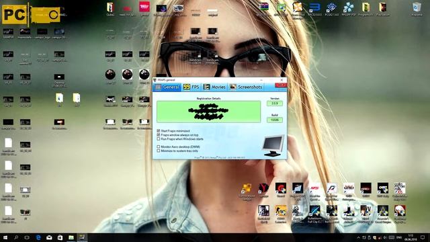Open the RPCS3 desktop shortcut

(x=315, y=9)
